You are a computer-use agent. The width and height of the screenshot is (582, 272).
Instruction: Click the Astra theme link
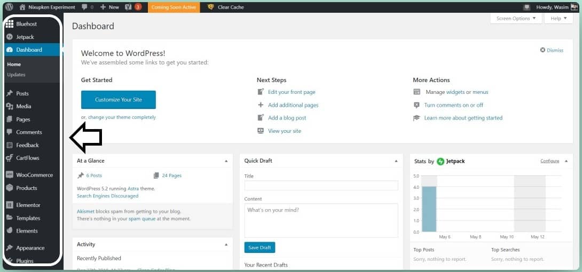133,189
